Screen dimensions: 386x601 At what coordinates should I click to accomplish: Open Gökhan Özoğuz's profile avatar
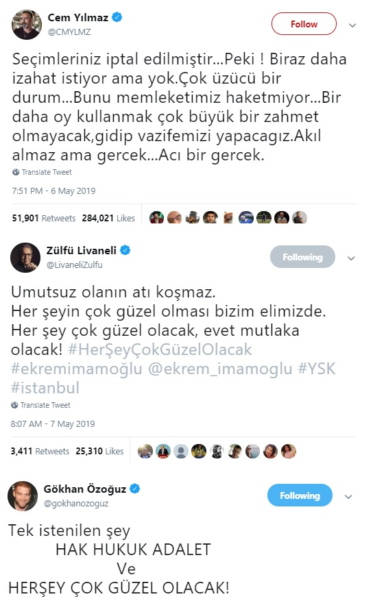(x=23, y=496)
